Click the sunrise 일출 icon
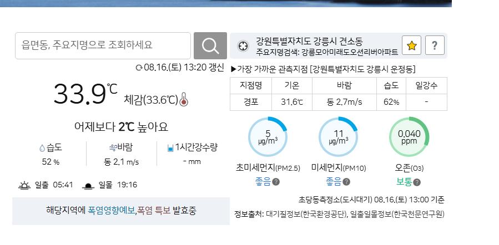 24,185
